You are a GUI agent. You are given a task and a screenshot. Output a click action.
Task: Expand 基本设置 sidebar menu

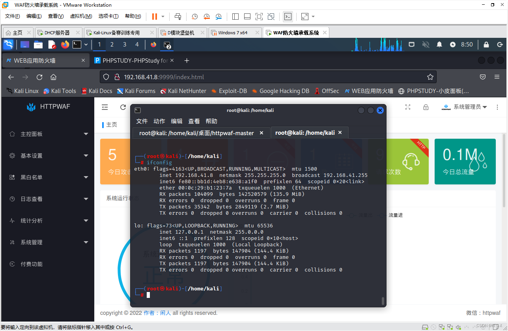point(47,156)
